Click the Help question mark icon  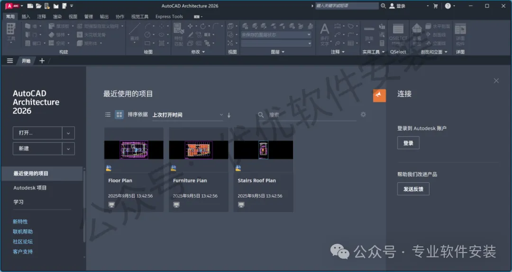448,6
